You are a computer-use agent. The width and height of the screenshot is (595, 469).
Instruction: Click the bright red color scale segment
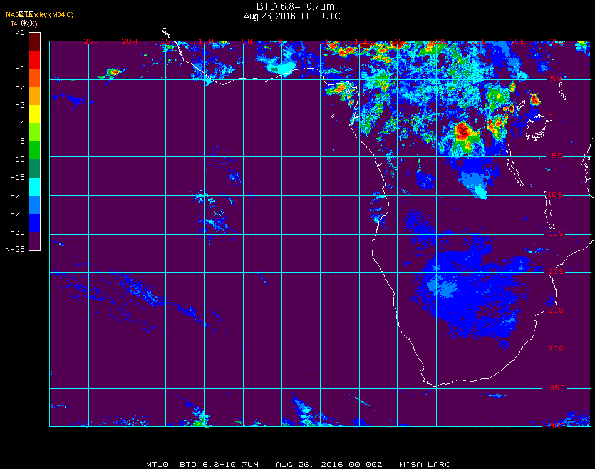[34, 59]
